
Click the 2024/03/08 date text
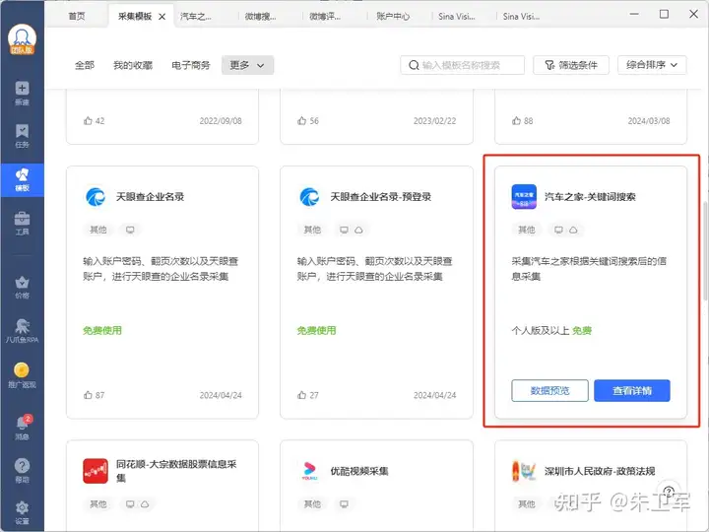tap(649, 121)
